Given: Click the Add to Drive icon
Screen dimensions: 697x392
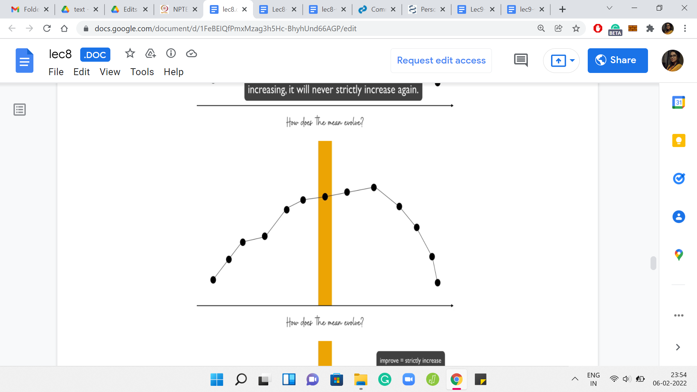Looking at the screenshot, I should point(150,54).
